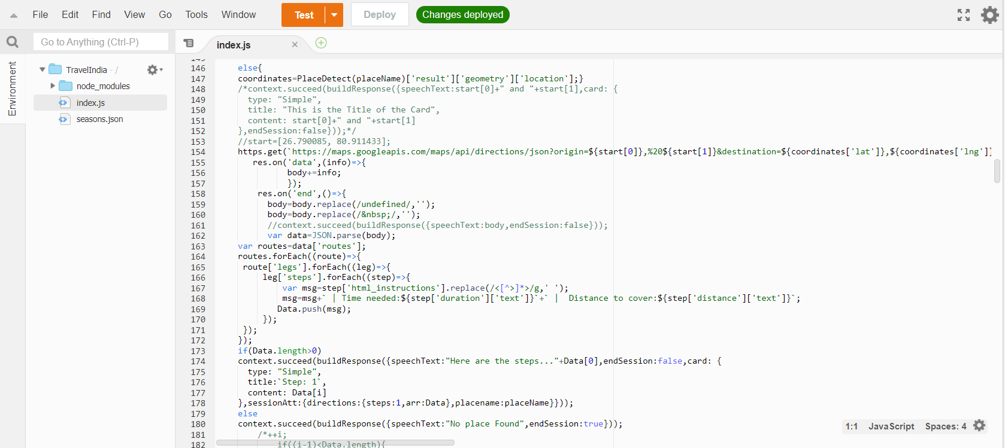Change the JavaScript language mode in status bar
The height and width of the screenshot is (448, 1005).
891,426
